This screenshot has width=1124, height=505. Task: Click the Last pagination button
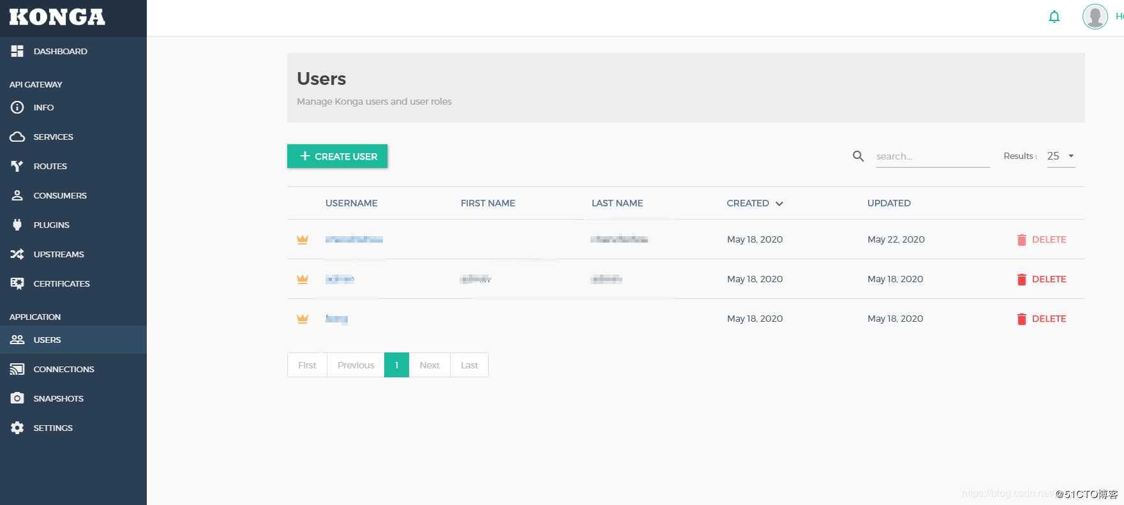(469, 365)
